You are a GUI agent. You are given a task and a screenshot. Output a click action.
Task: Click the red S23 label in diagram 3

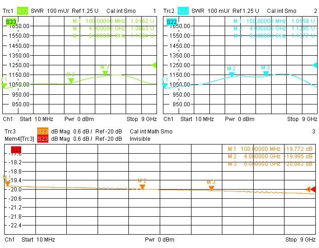click(x=16, y=149)
